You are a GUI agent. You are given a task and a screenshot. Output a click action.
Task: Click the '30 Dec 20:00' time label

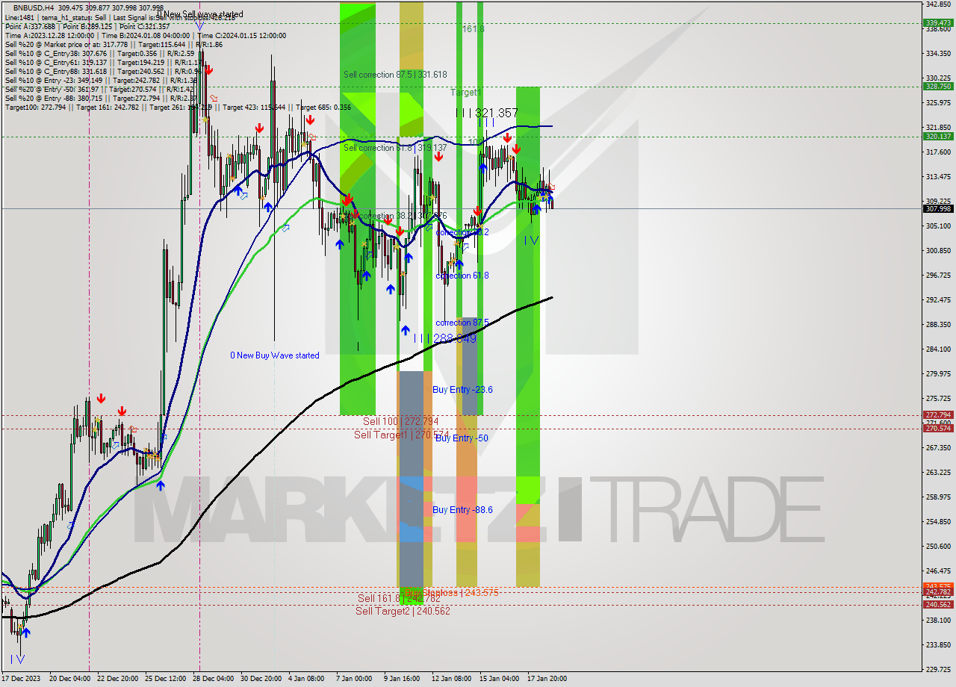(x=261, y=679)
